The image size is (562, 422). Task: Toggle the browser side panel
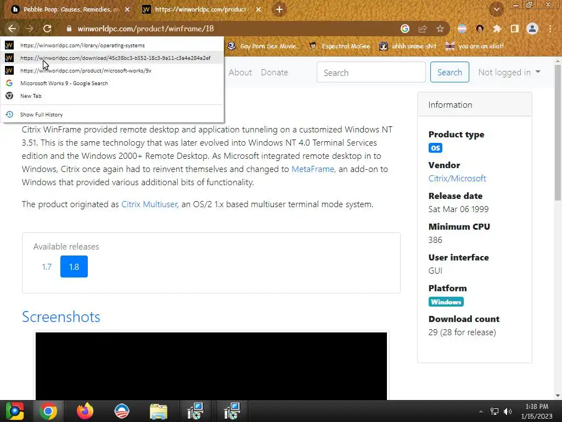coord(515,29)
